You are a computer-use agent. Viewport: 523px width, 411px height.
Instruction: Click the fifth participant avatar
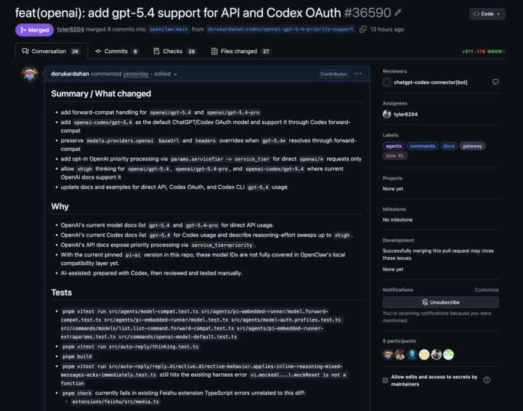pos(437,354)
